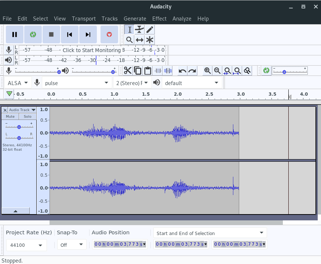Select the I-beam Selection tool
Screen dimensions: 321x264
(130, 30)
